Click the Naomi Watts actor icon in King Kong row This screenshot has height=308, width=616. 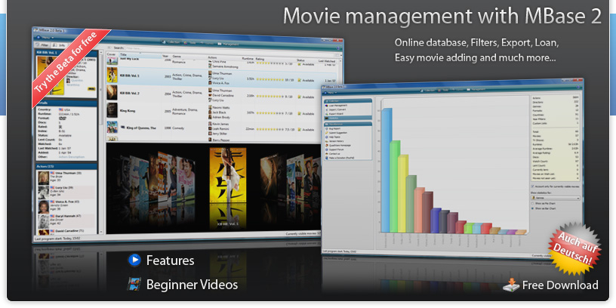(210, 107)
